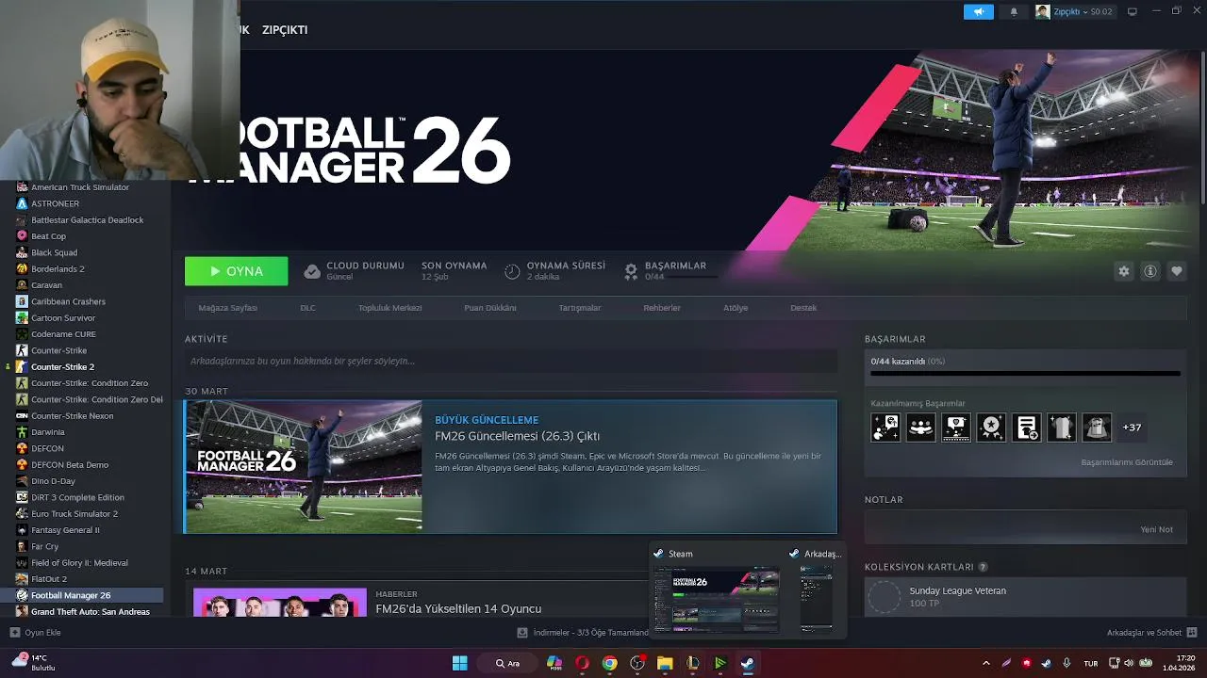Show game info icon

[x=1150, y=271]
